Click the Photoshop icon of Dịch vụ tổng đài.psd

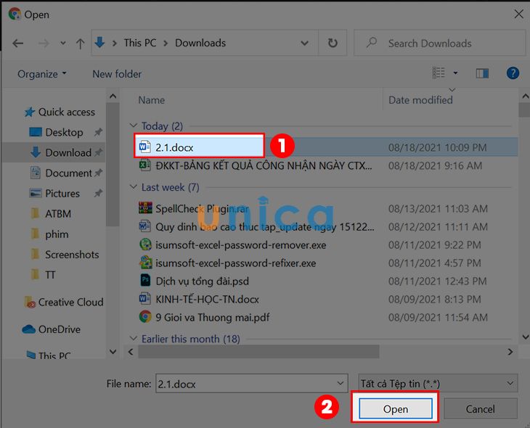tap(145, 281)
